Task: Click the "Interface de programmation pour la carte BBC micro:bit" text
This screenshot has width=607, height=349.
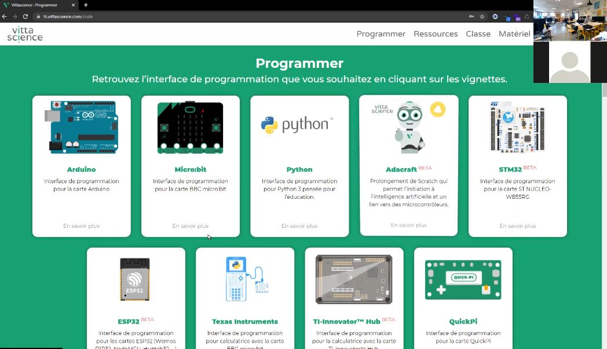Action: (x=191, y=185)
